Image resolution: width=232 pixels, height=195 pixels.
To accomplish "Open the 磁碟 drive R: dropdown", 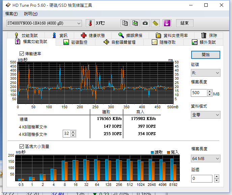I will tap(205, 73).
